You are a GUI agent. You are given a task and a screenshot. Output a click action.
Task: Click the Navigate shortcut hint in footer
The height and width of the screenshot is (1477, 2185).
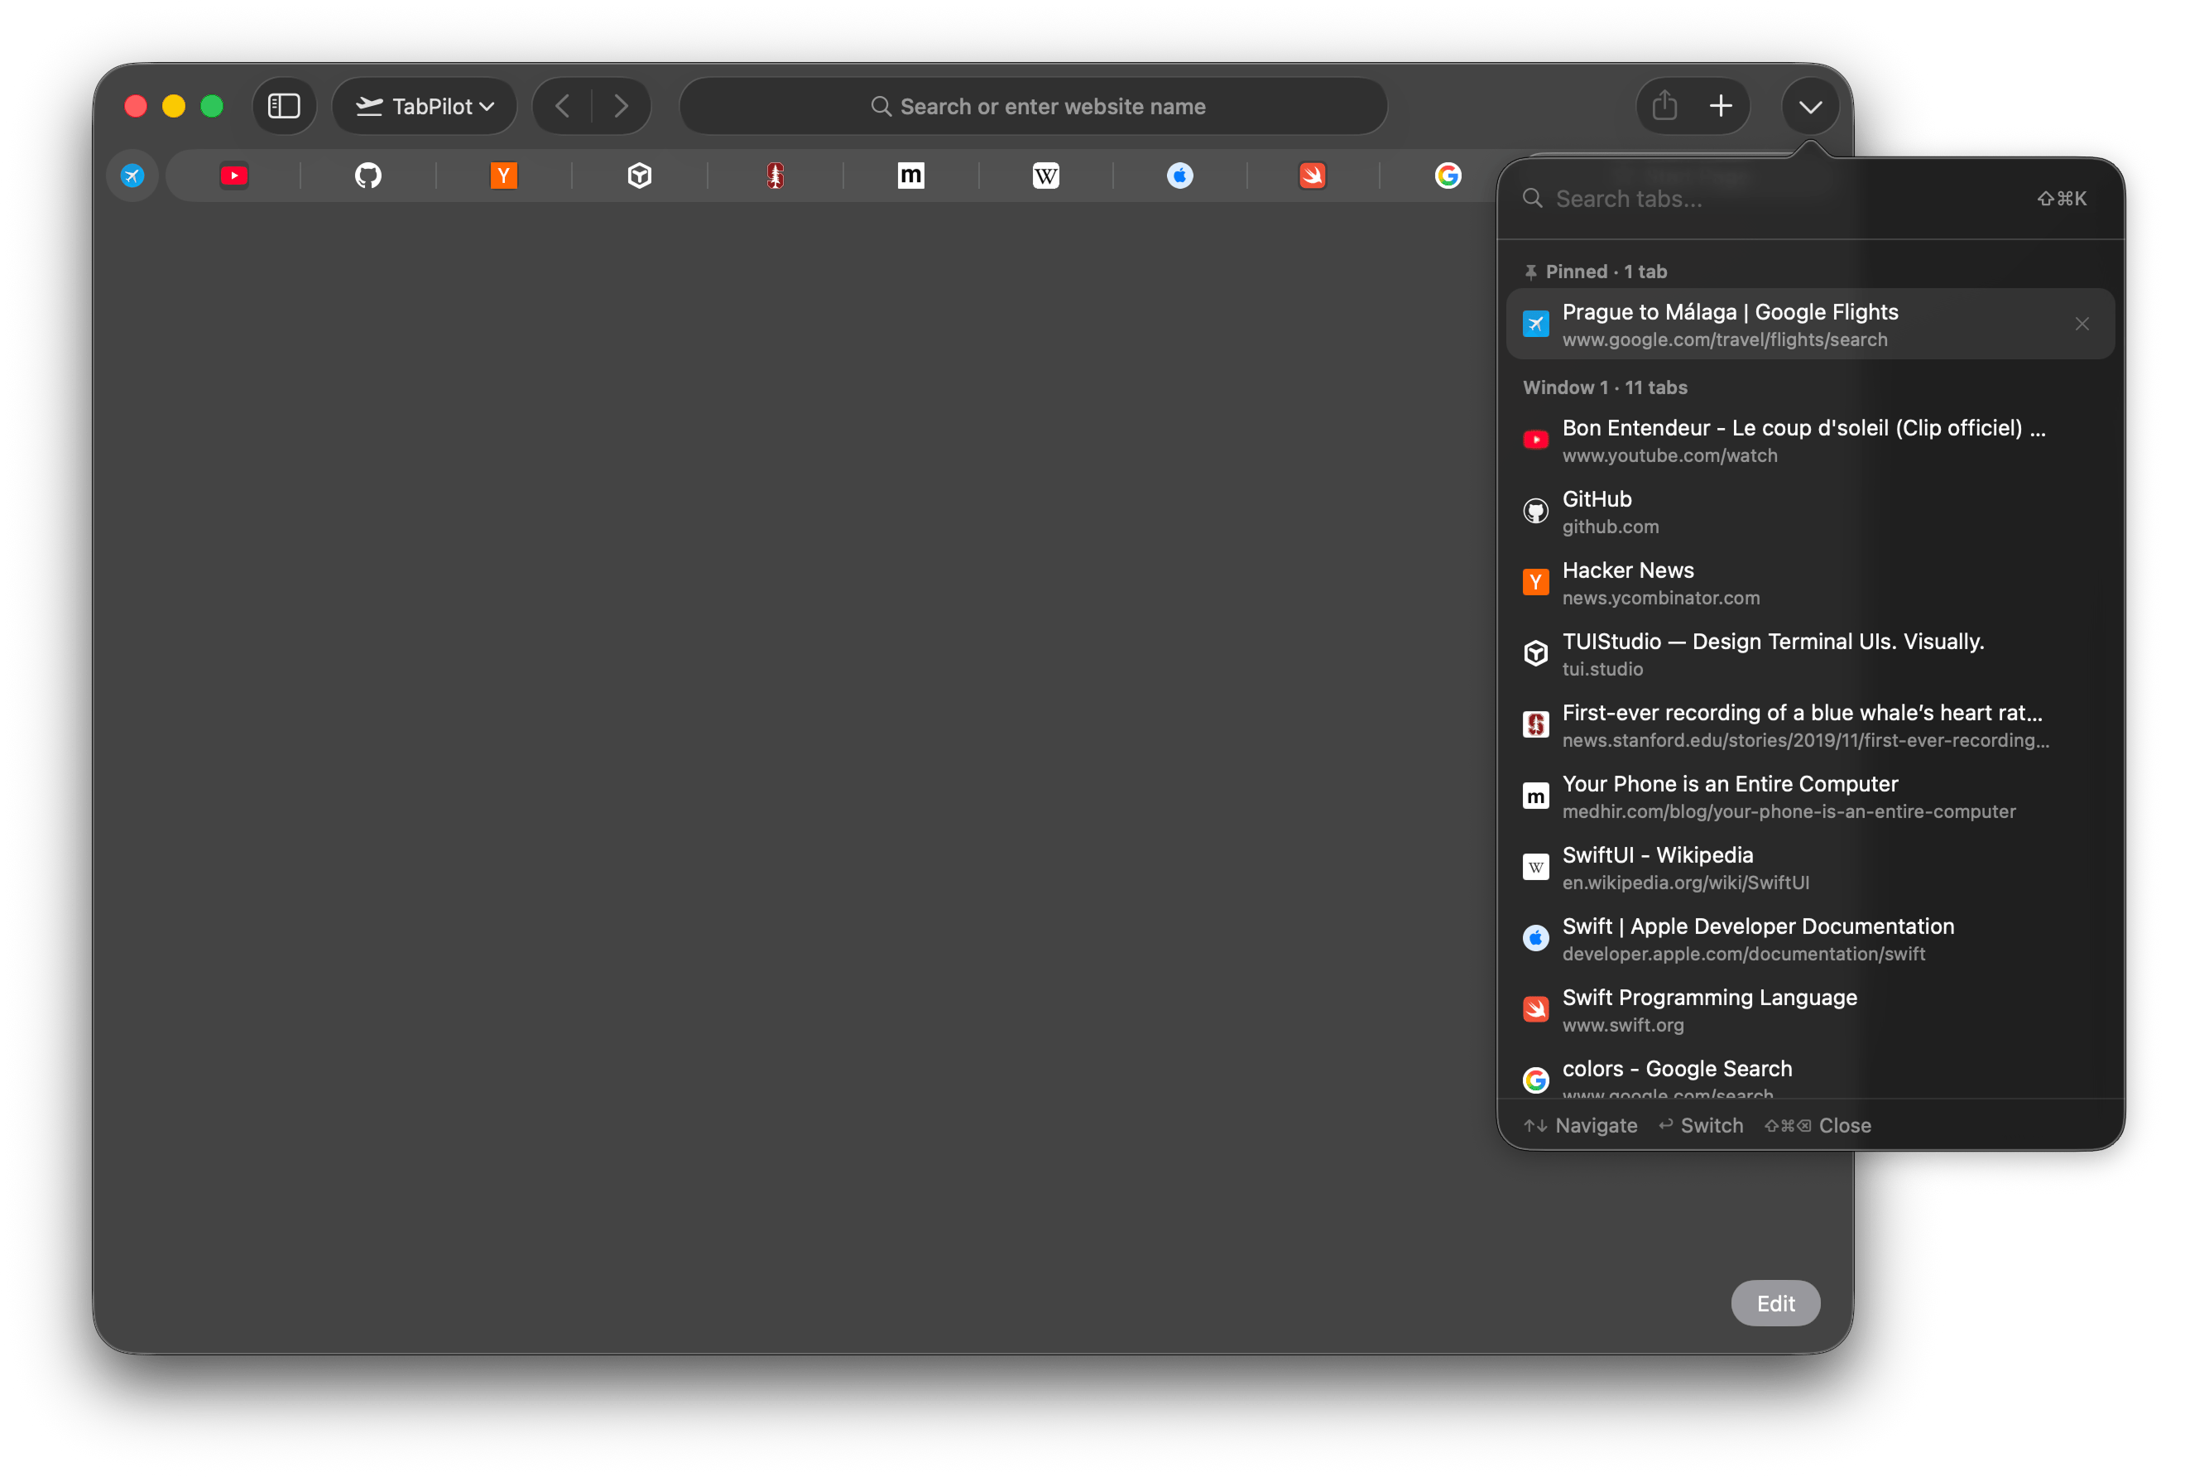[x=1579, y=1125]
